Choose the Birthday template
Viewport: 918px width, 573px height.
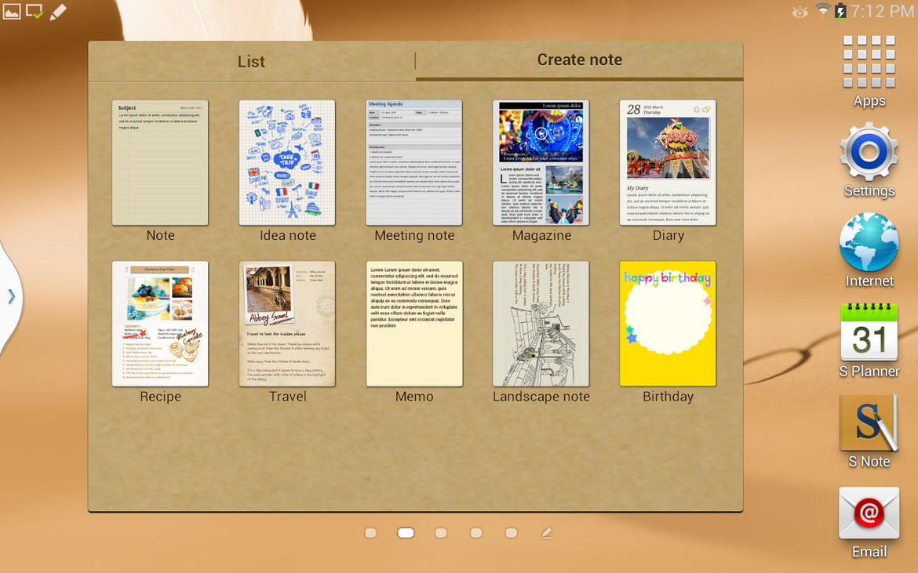pyautogui.click(x=668, y=332)
